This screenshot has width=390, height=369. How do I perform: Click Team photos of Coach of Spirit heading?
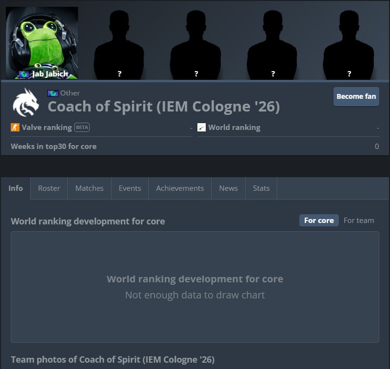pyautogui.click(x=113, y=360)
